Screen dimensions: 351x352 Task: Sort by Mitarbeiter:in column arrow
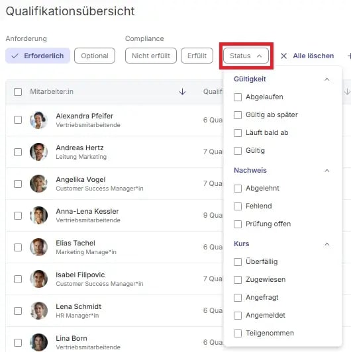[x=182, y=91]
